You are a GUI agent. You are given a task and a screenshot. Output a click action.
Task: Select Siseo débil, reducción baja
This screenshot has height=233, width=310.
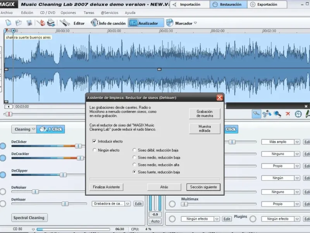click(134, 150)
